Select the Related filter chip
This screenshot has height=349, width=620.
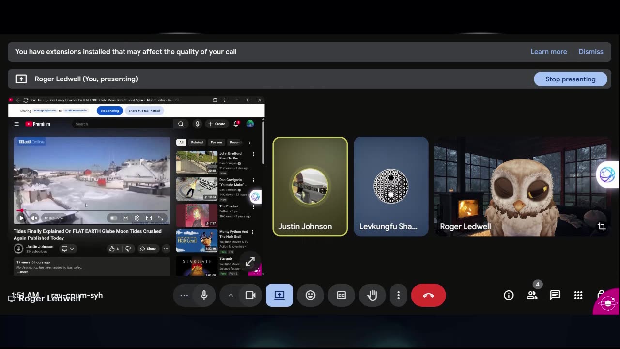(197, 143)
